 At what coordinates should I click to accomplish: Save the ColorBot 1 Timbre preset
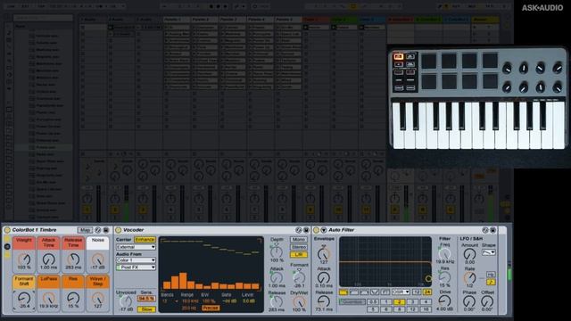pyautogui.click(x=106, y=230)
